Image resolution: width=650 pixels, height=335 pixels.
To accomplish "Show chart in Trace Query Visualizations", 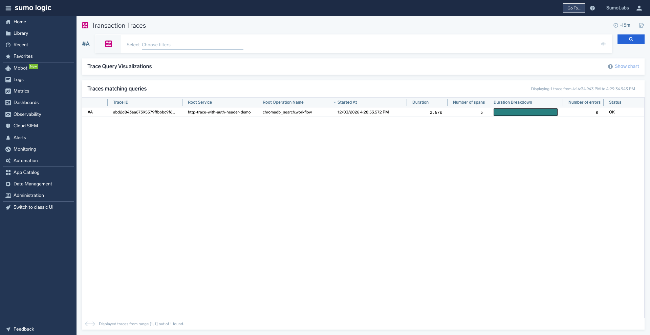I will click(626, 67).
